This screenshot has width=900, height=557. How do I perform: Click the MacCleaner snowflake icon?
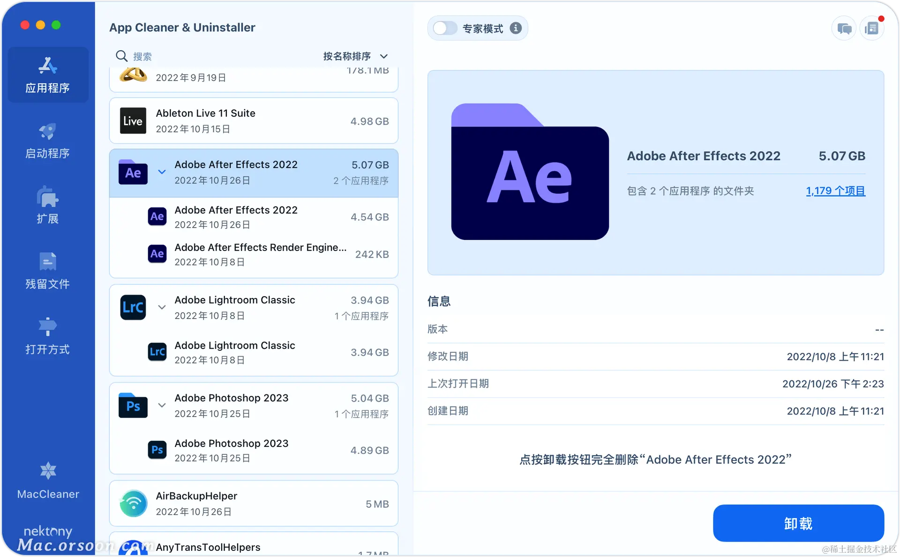click(x=48, y=471)
